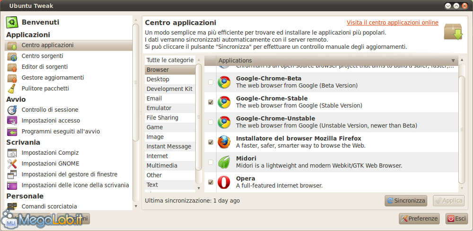Viewport: 473px width, 231px height.
Task: Click the applications list scrollbar handle
Action: 462,130
